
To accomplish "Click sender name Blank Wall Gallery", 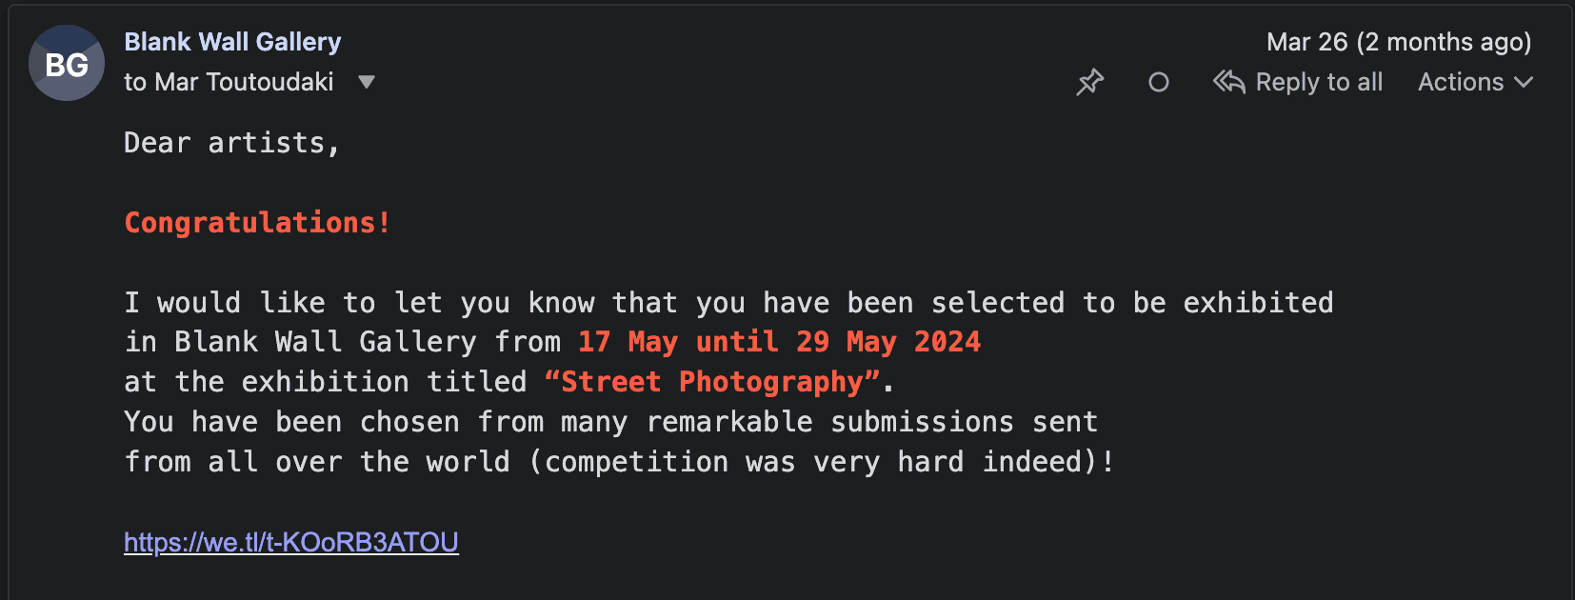I will click(x=232, y=42).
